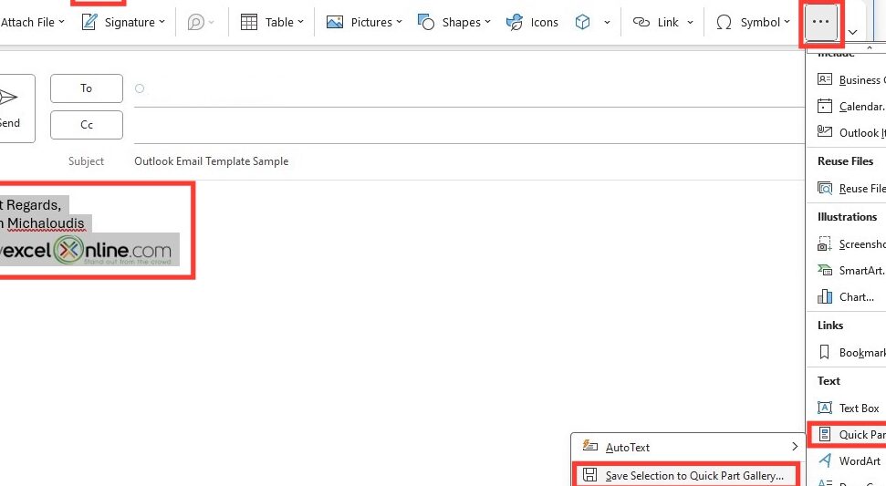Expand the Pictures dropdown arrow

(399, 22)
